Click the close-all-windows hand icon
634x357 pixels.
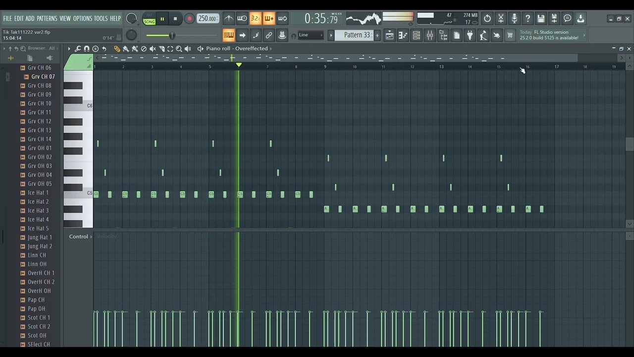[x=497, y=35]
